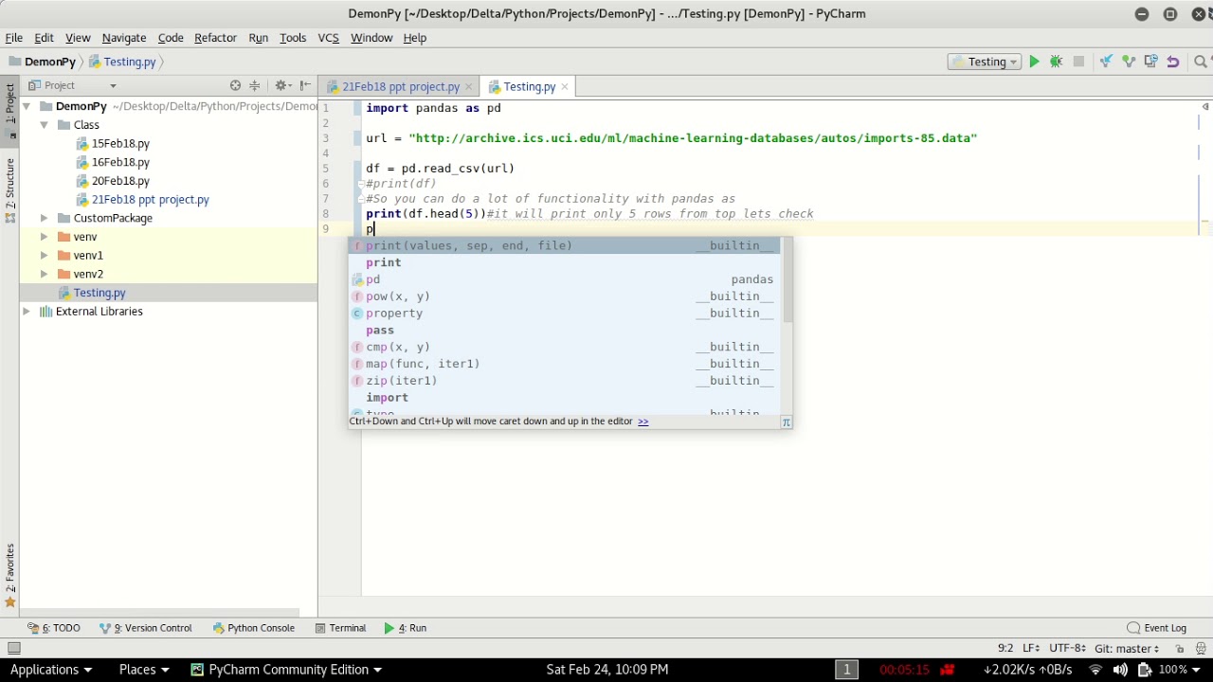Viewport: 1213px width, 682px height.
Task: Open the TODO tool window
Action: pyautogui.click(x=54, y=628)
